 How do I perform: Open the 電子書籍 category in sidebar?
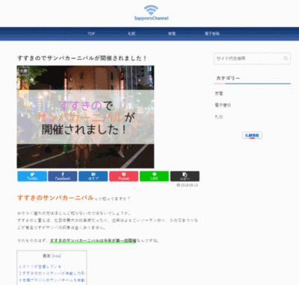click(x=223, y=105)
